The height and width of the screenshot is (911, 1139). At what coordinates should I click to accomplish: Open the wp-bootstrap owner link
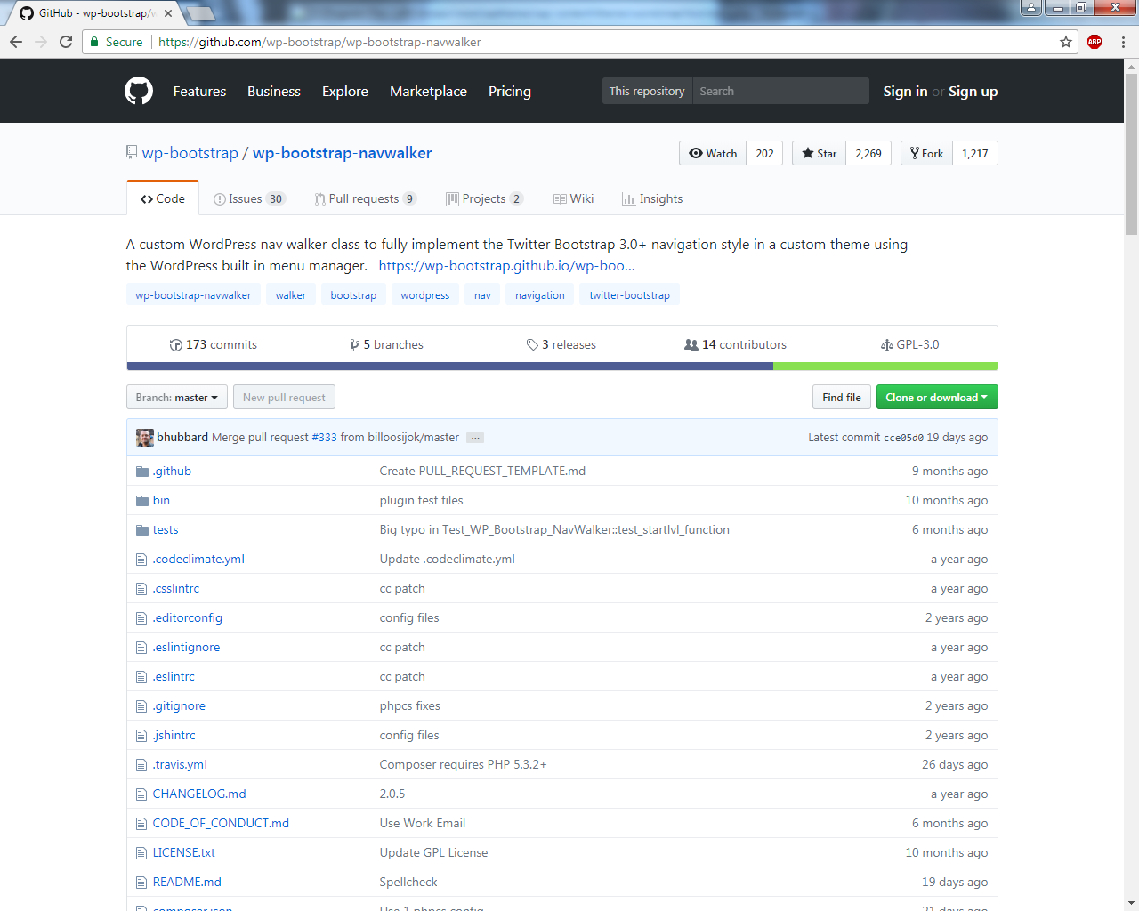tap(190, 153)
